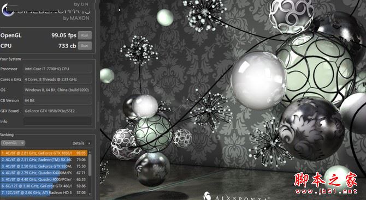Click the GFX Board value GeForce GTX 1050
The image size is (366, 200).
pos(57,111)
